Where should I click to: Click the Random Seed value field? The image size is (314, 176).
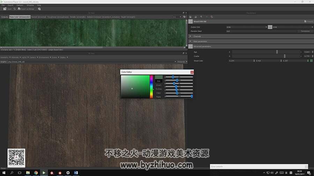click(x=261, y=31)
